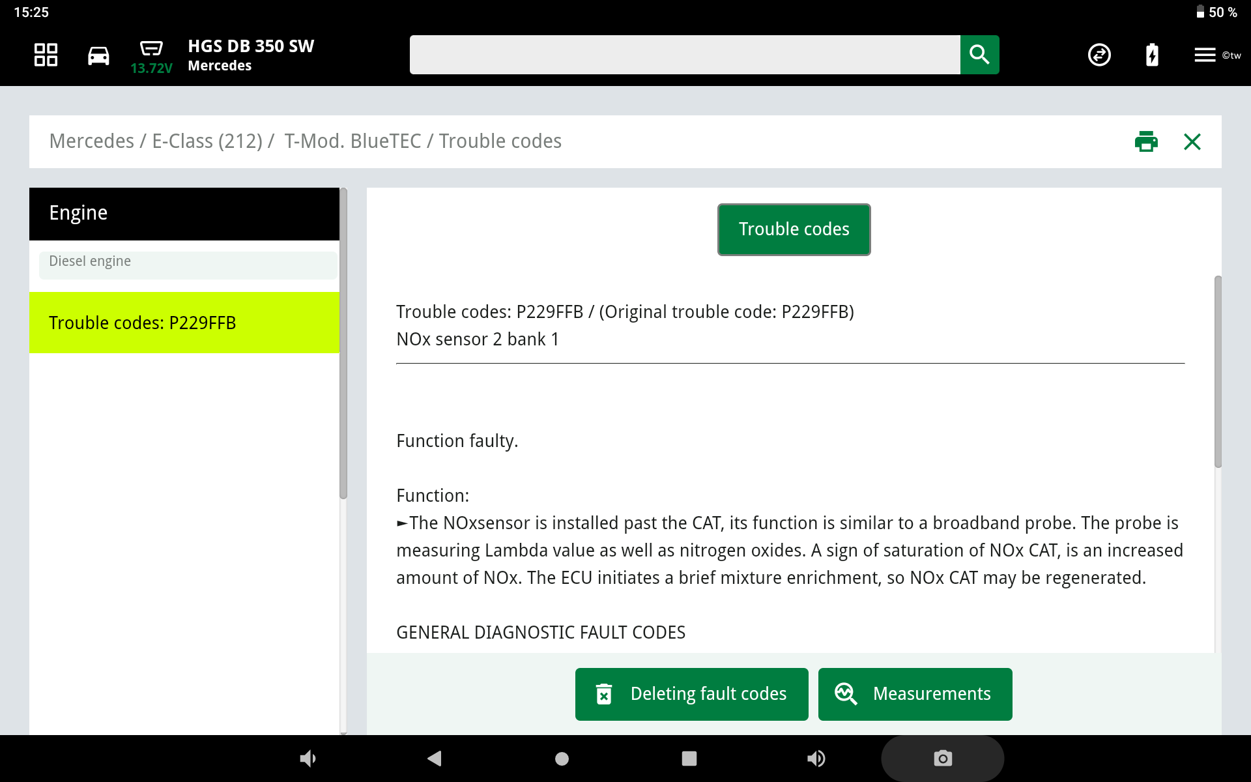This screenshot has height=782, width=1251.
Task: Tap the left speaker volume icon
Action: (x=308, y=758)
